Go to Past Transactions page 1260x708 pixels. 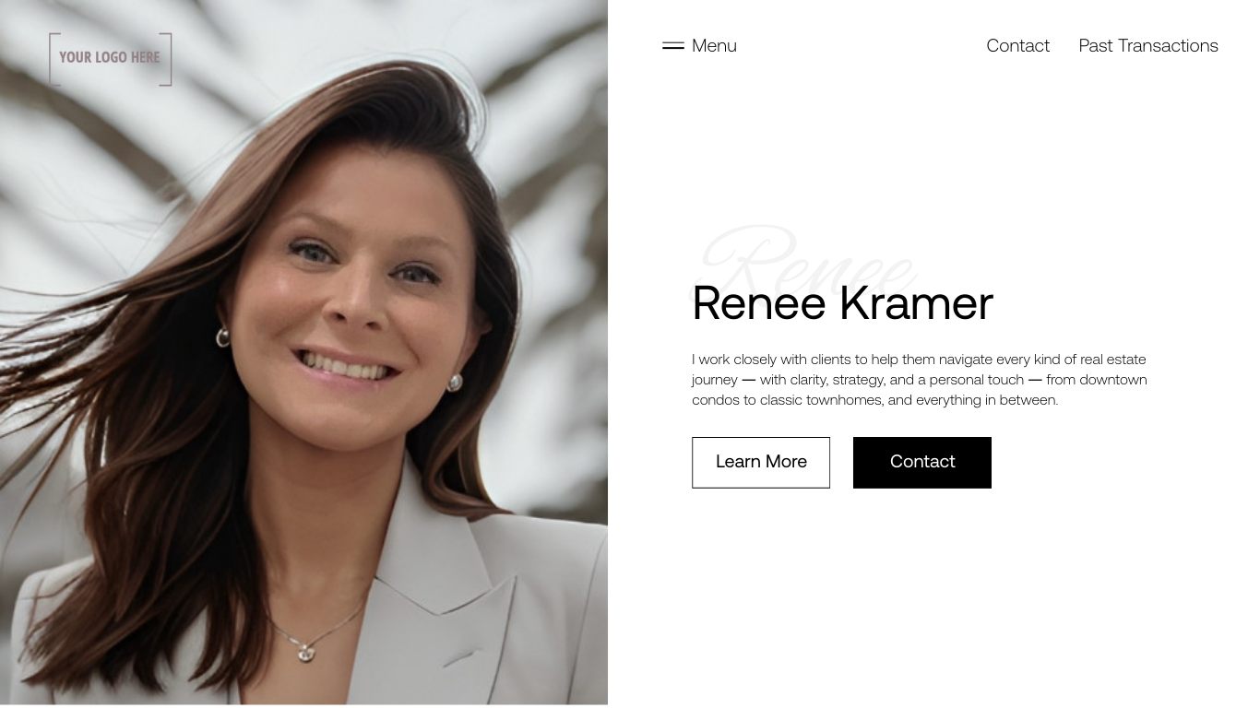(x=1148, y=45)
